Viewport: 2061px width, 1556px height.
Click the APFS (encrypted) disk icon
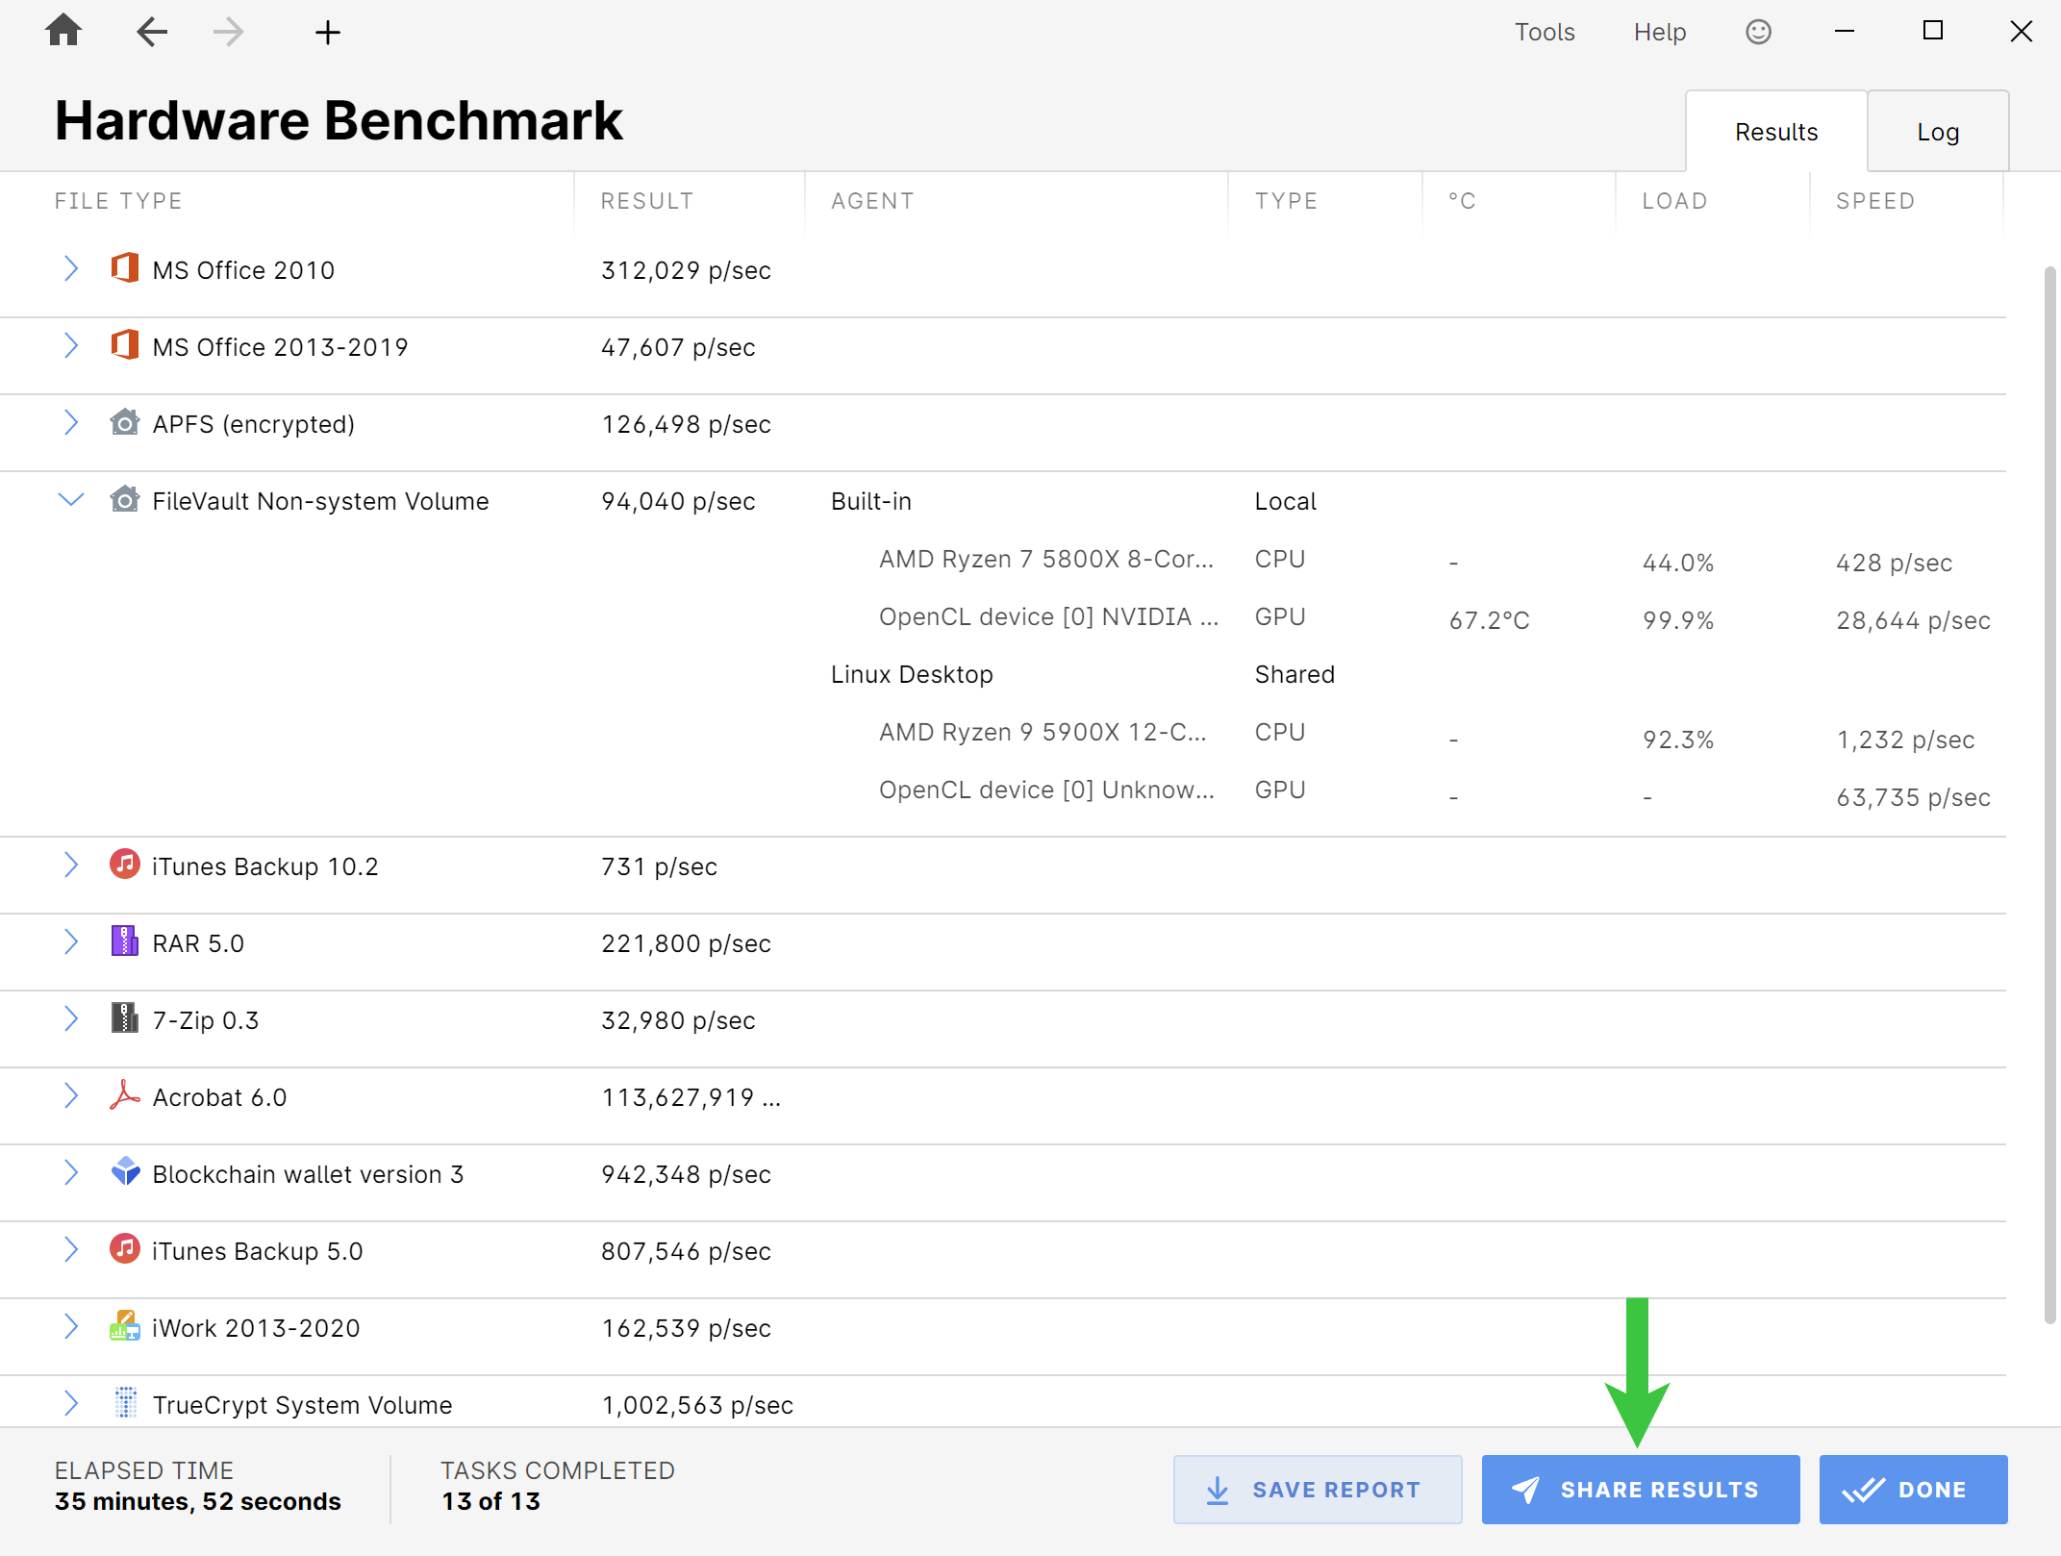[x=125, y=422]
